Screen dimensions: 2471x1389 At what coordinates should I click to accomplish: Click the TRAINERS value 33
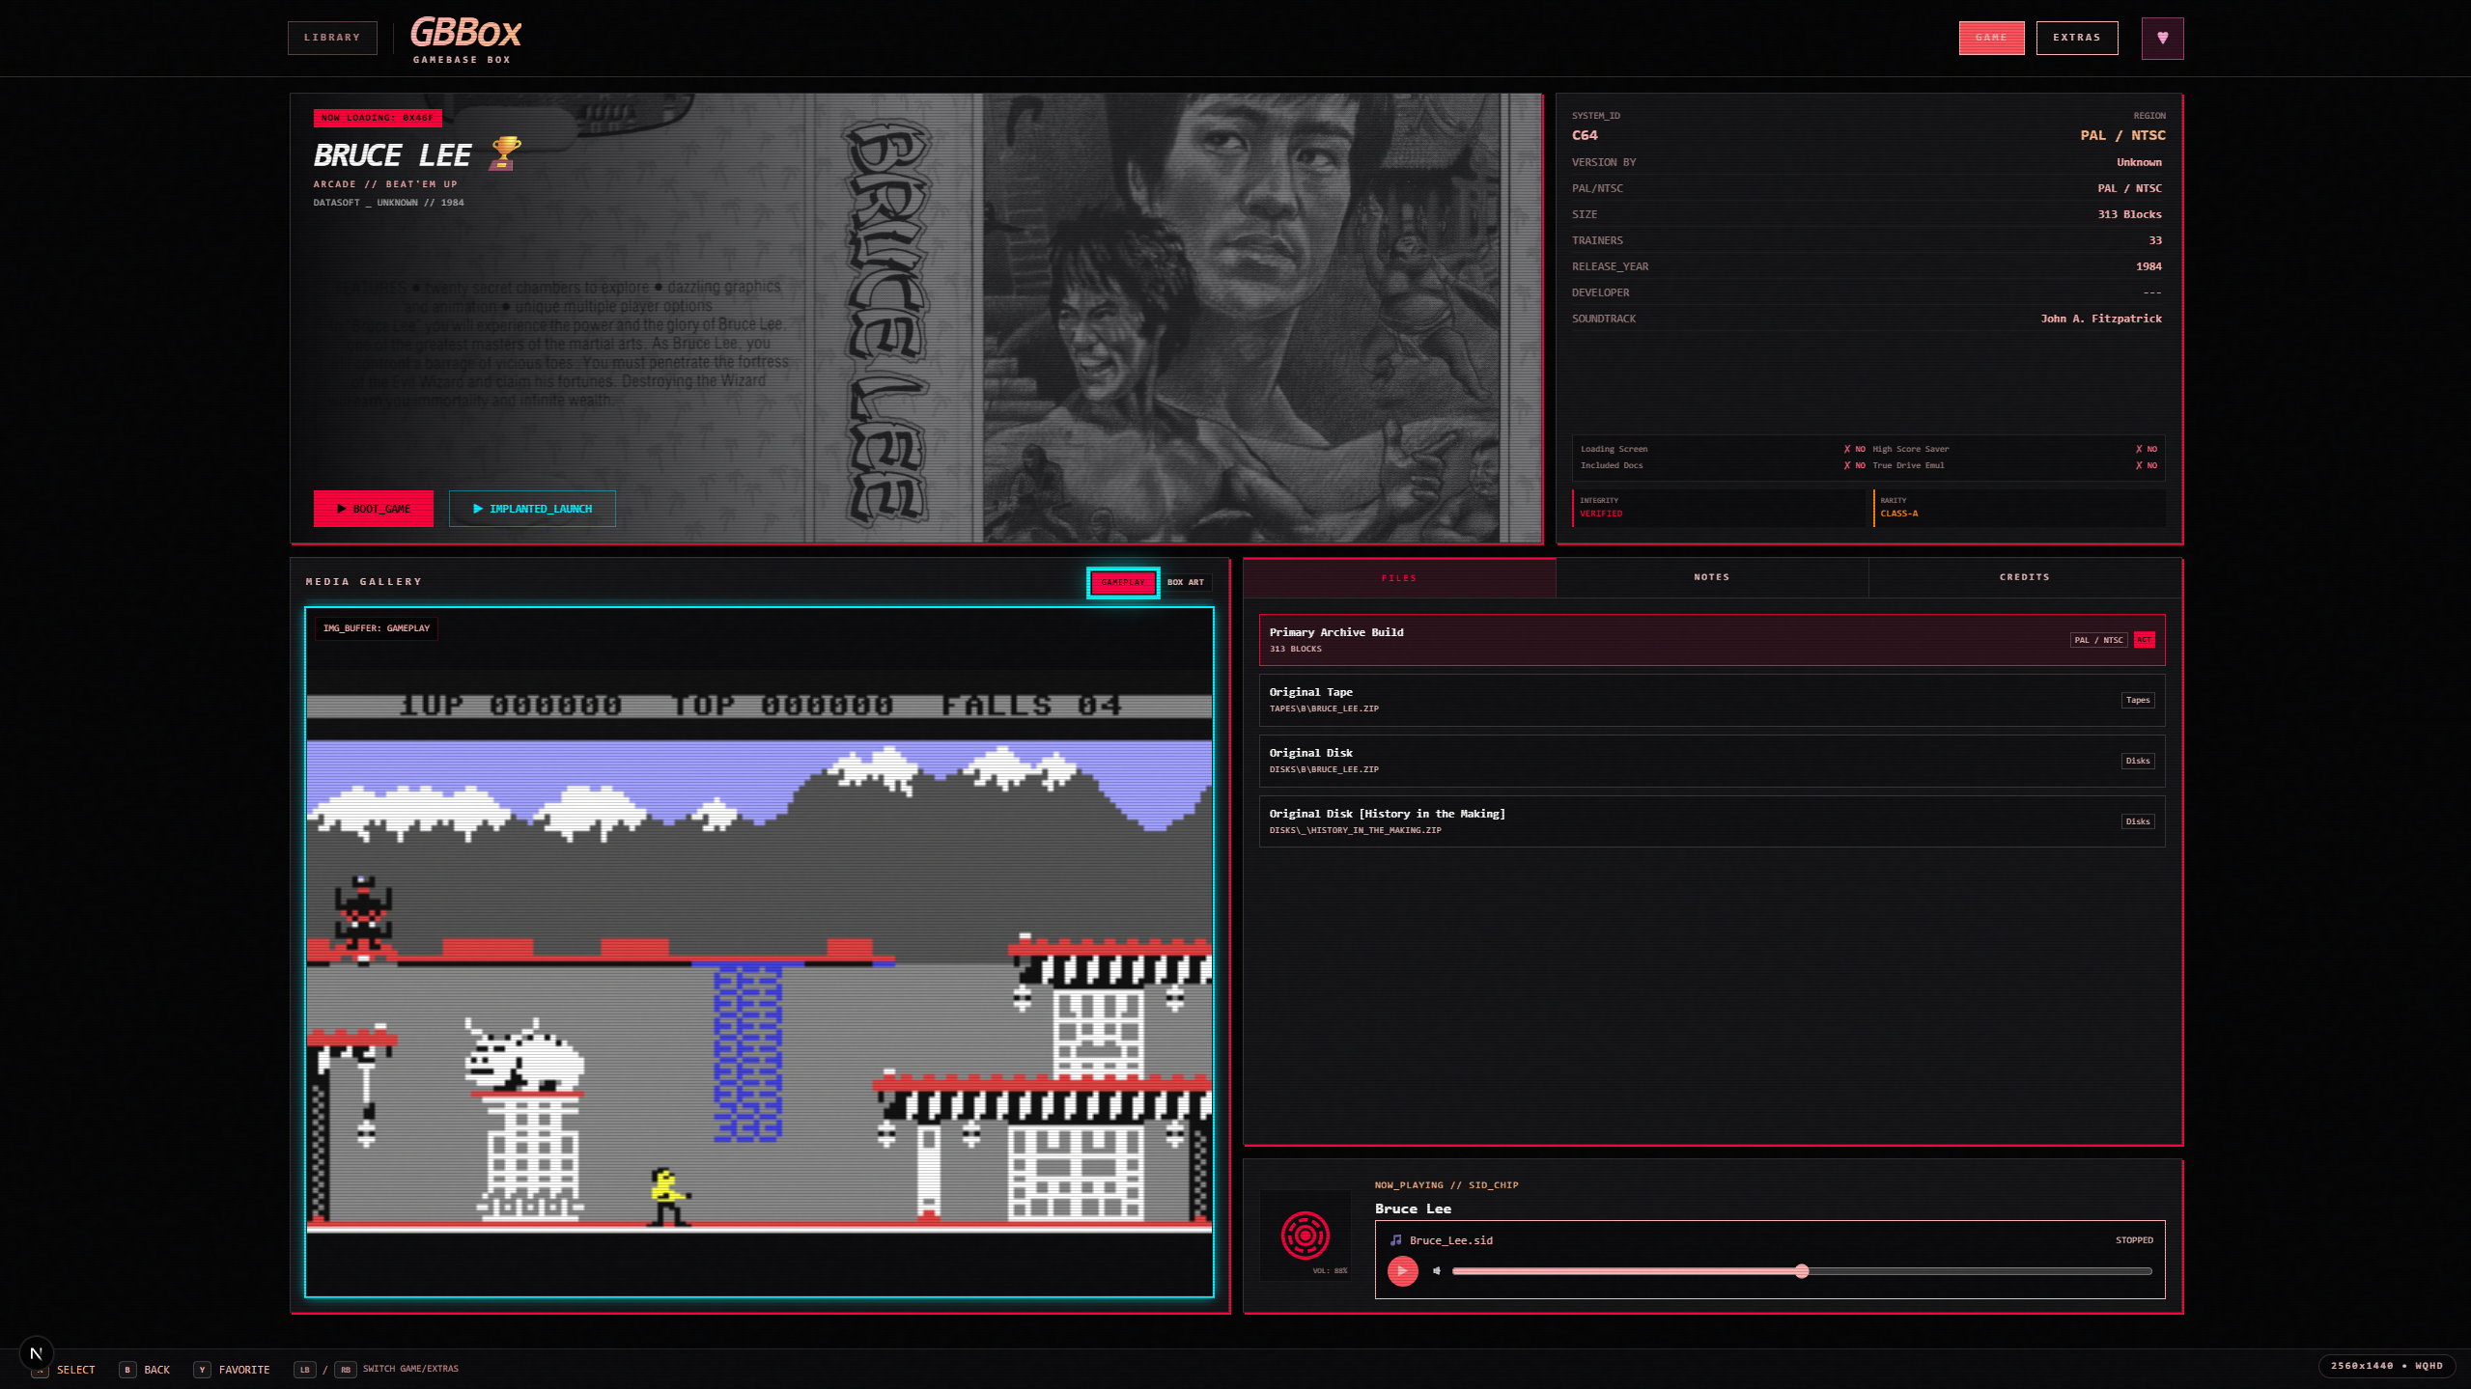coord(2155,240)
